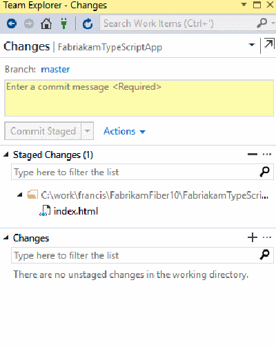Image resolution: width=276 pixels, height=347 pixels.
Task: Open the Changes section ellipsis menu
Action: (x=267, y=237)
